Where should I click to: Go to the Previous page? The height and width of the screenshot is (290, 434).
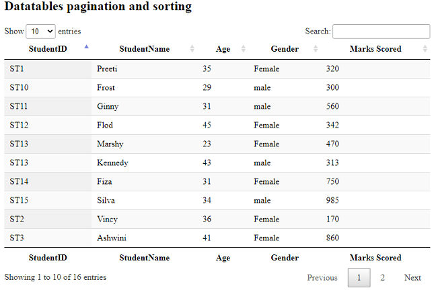pyautogui.click(x=322, y=278)
